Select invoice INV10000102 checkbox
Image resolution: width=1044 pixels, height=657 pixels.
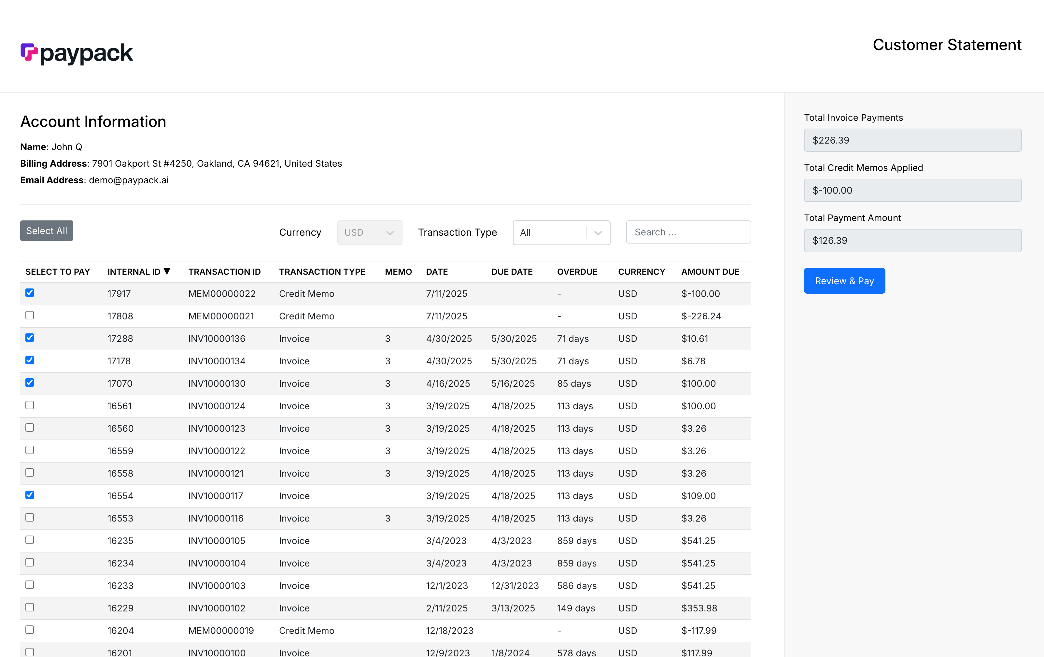coord(30,607)
